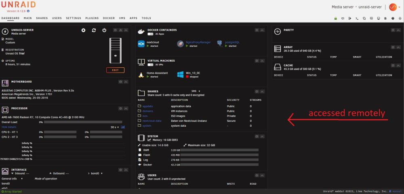Open the isos share link
This screenshot has height=194, width=404.
[145, 116]
